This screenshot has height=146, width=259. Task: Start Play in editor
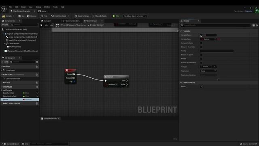pos(116,16)
